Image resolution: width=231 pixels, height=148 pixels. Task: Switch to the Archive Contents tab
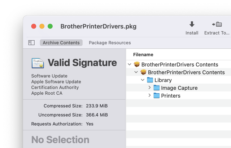[61, 42]
